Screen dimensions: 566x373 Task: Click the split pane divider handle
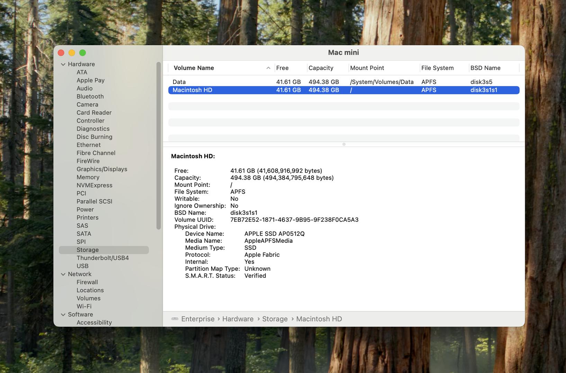pyautogui.click(x=344, y=144)
